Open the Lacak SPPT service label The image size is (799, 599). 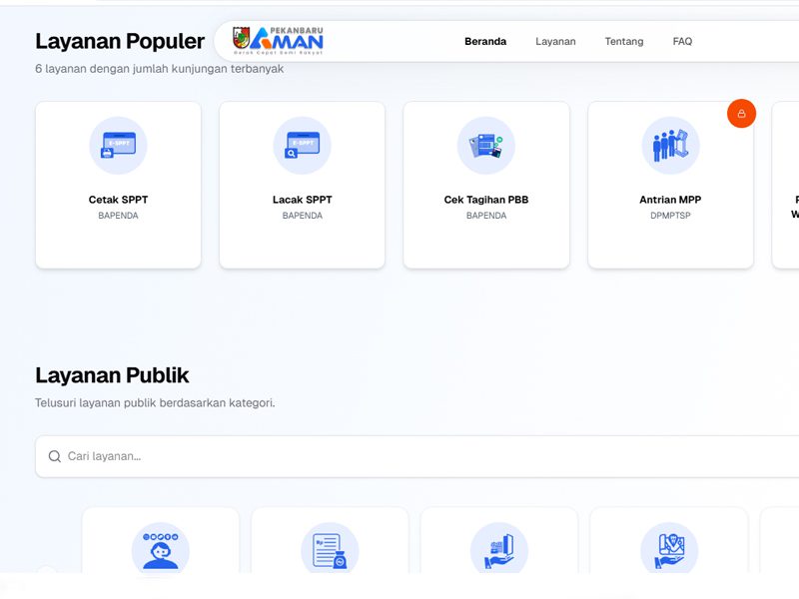[x=302, y=200]
